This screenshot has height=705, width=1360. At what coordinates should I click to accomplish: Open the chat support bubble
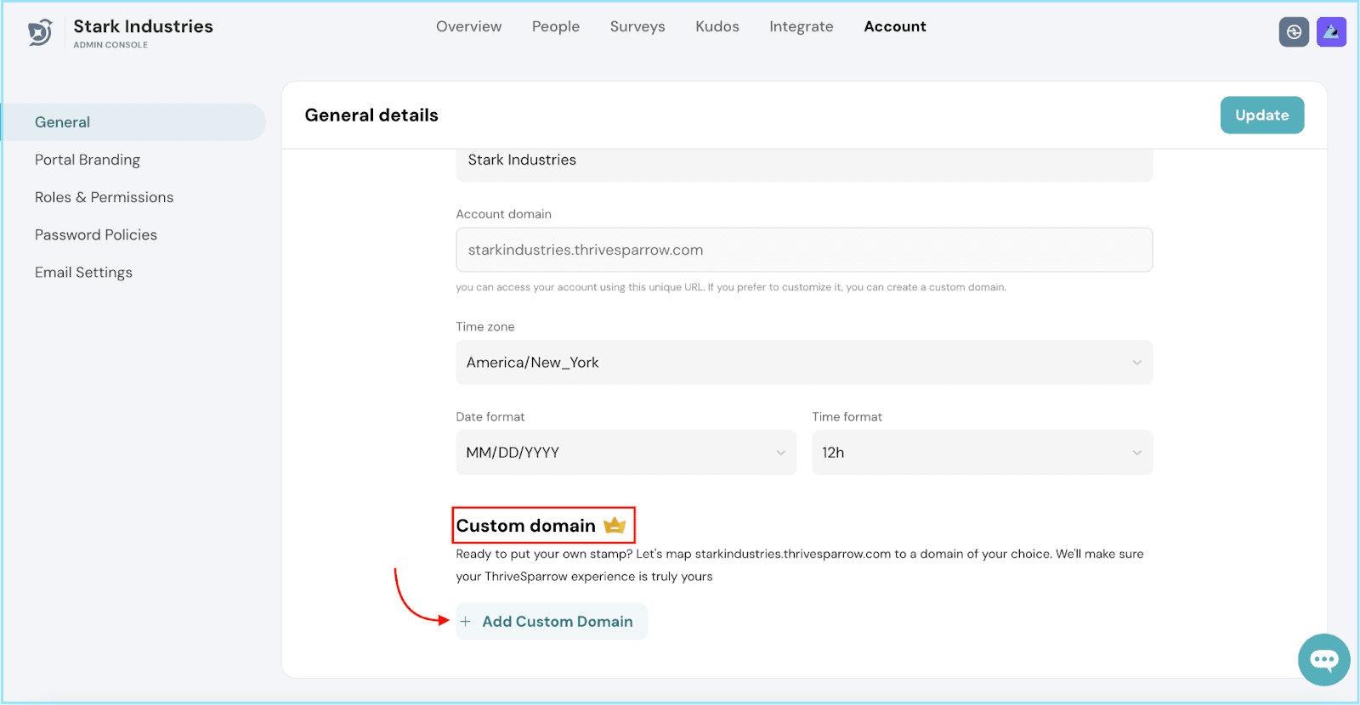pos(1323,659)
